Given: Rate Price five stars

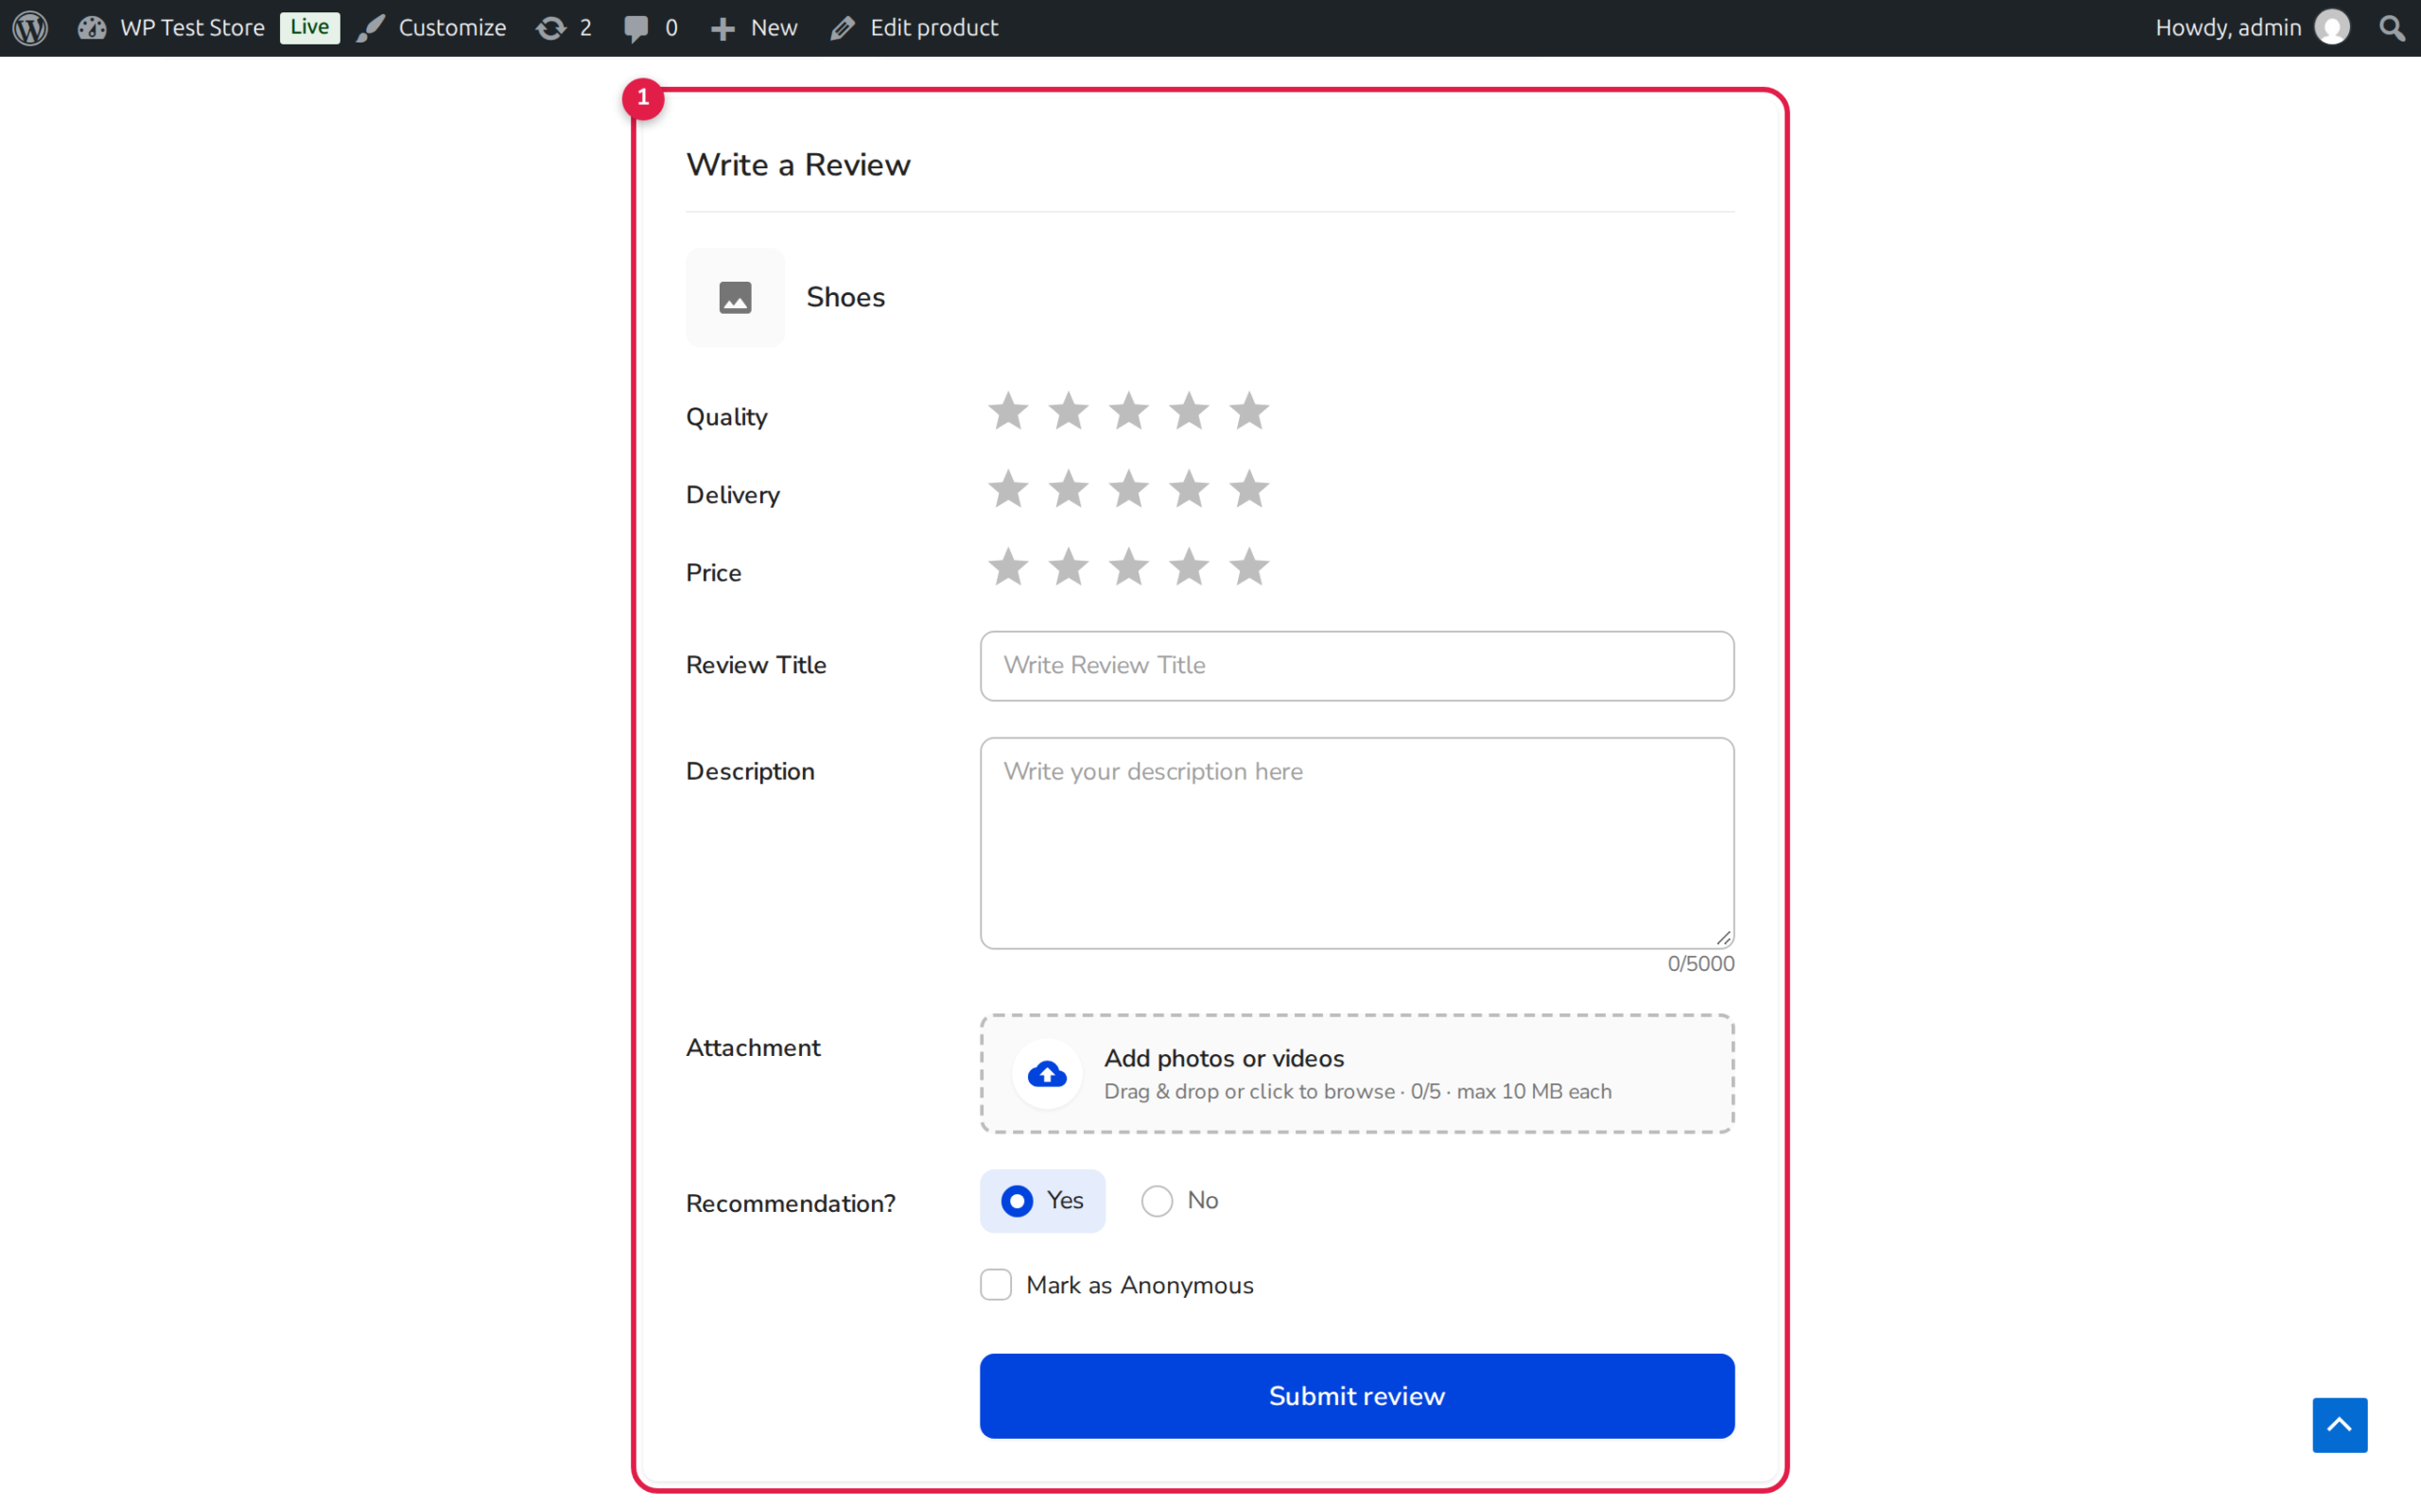Looking at the screenshot, I should point(1249,568).
